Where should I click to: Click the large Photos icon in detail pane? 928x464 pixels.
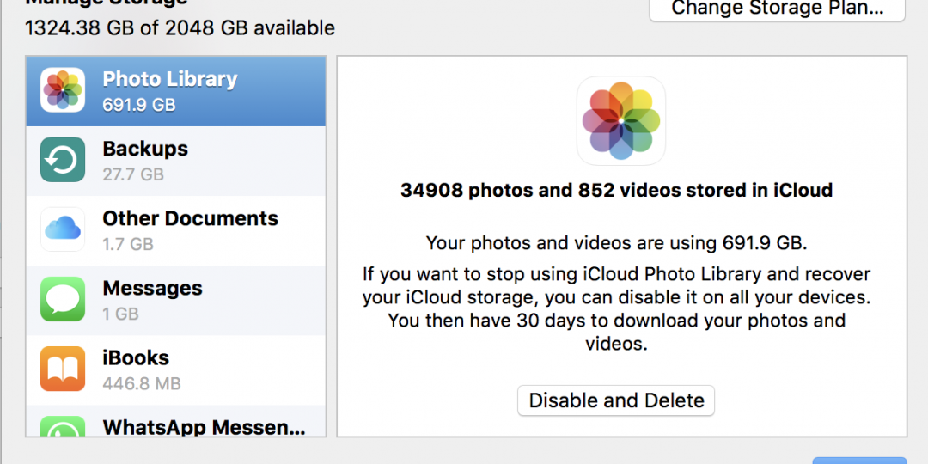621,121
